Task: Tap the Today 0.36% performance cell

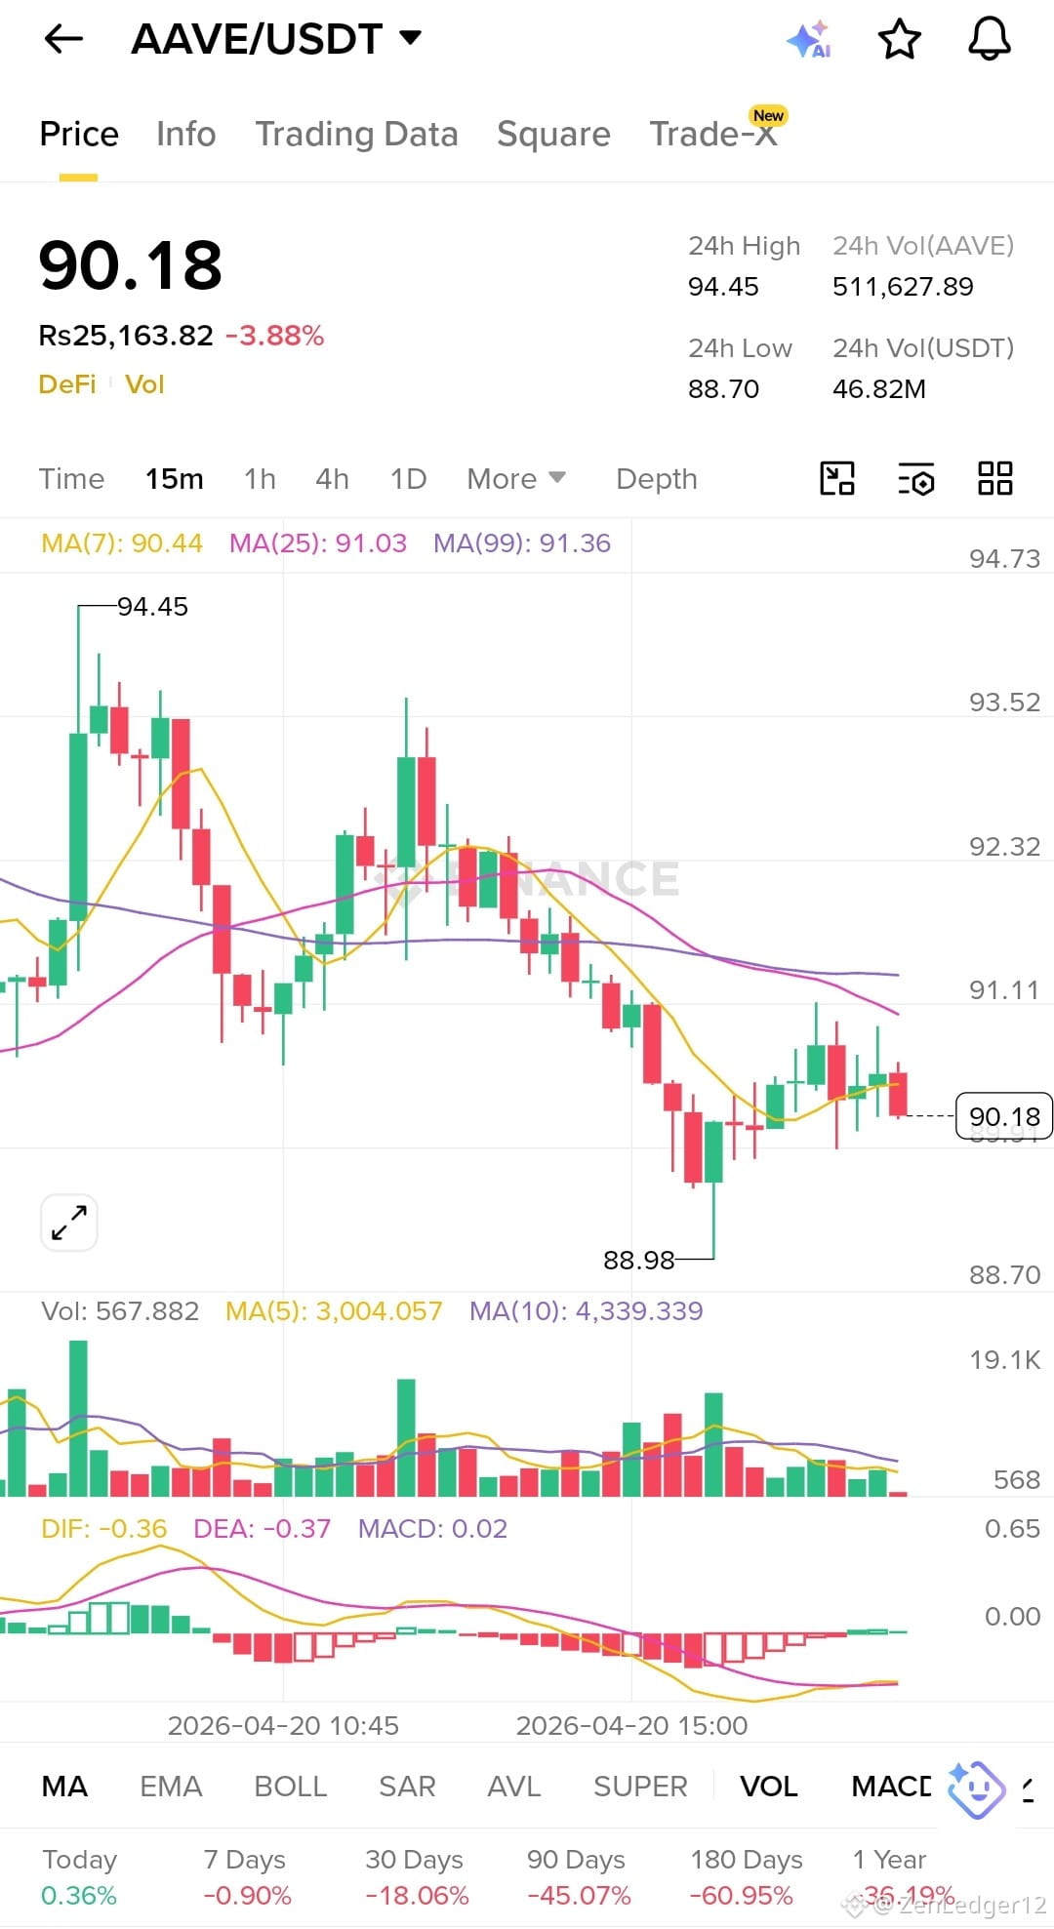Action: coord(79,1877)
